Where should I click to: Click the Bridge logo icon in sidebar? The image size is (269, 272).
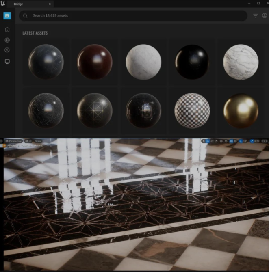point(7,16)
